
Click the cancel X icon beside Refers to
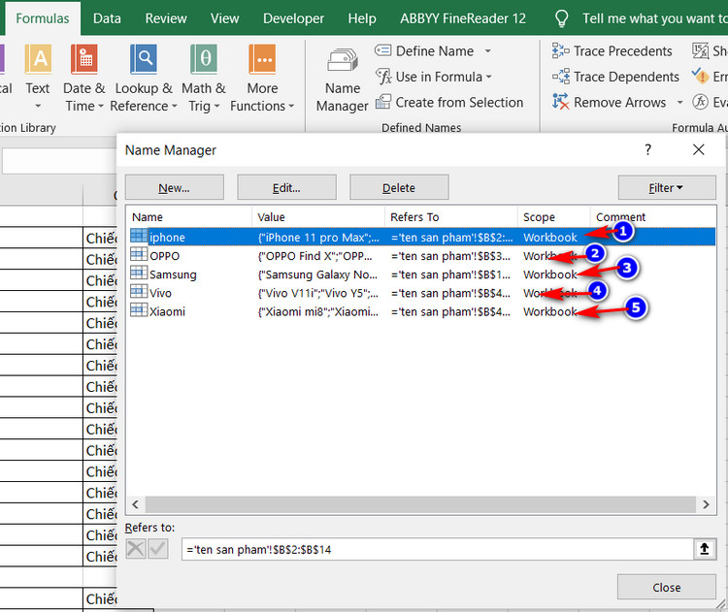tap(136, 549)
